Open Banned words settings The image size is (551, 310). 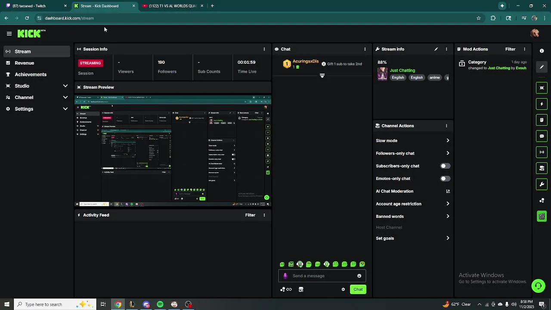pos(412,217)
